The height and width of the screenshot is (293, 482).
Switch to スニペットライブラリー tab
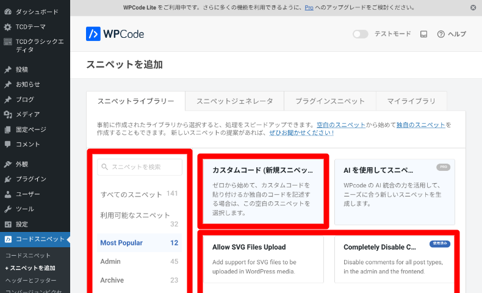(135, 101)
